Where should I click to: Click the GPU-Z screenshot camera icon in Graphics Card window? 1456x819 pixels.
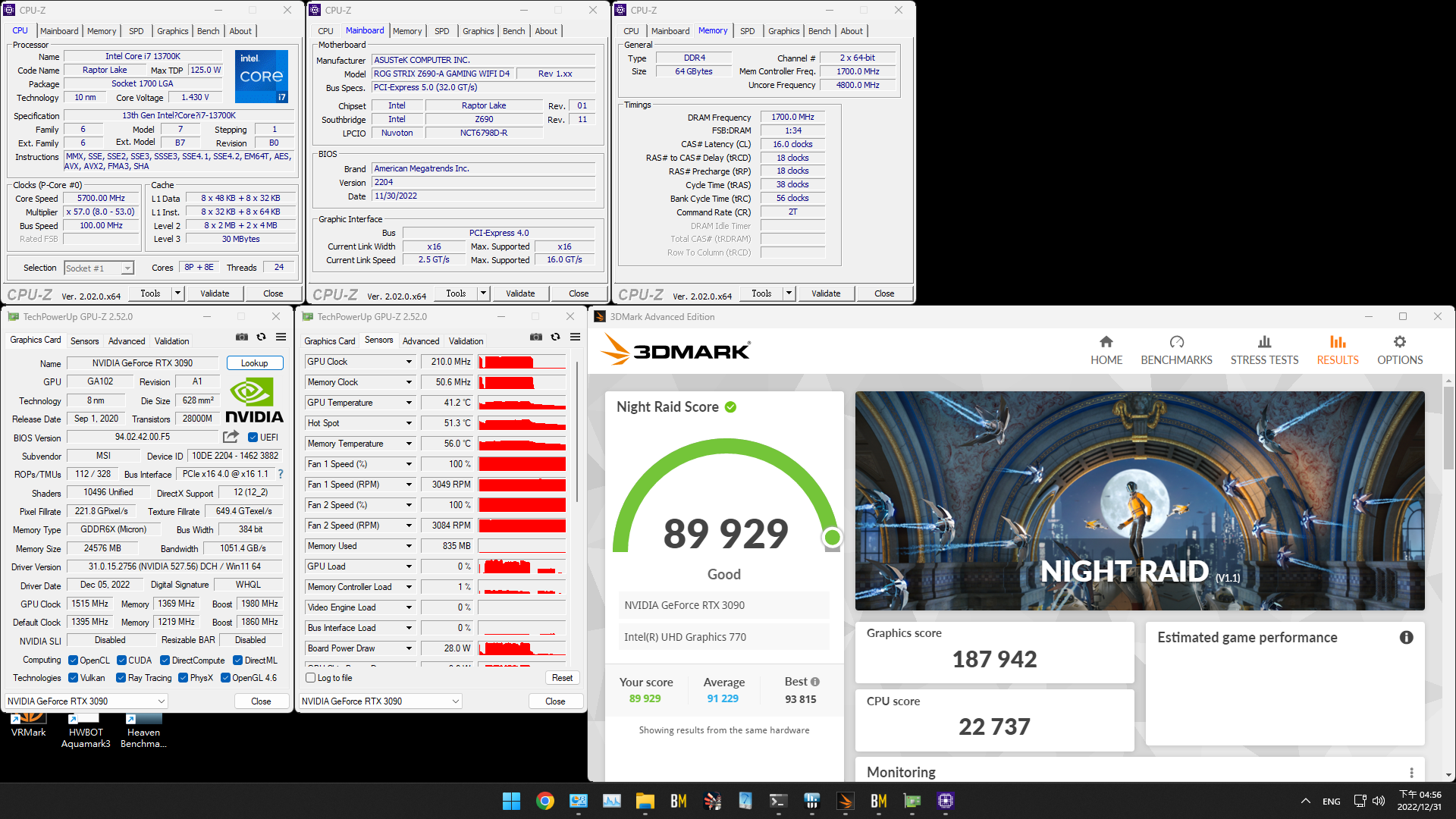tap(241, 337)
